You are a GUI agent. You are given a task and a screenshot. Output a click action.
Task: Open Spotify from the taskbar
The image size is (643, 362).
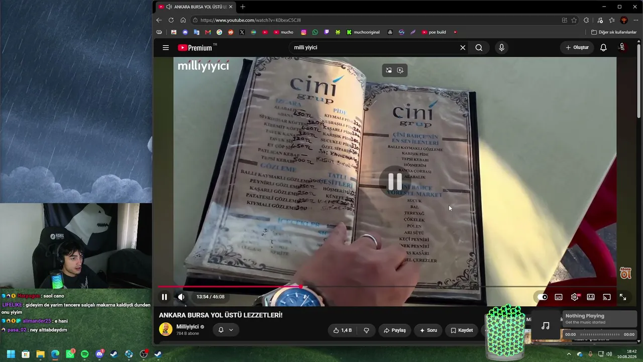(84, 354)
